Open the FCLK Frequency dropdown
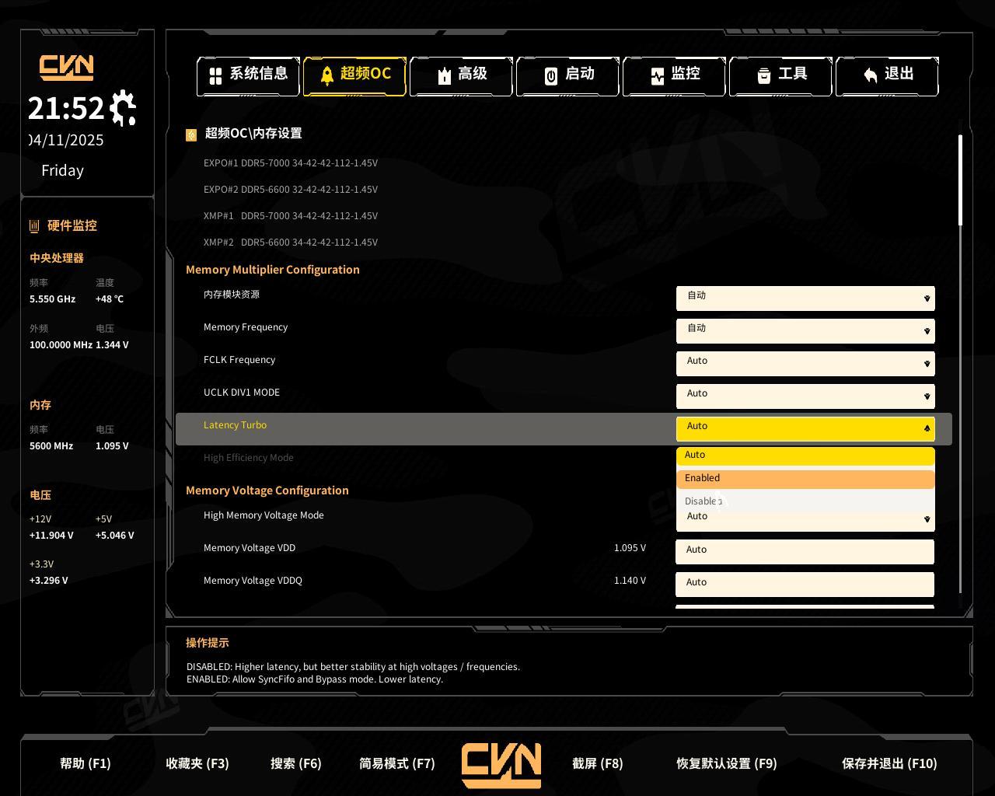The height and width of the screenshot is (796, 995). coord(805,363)
